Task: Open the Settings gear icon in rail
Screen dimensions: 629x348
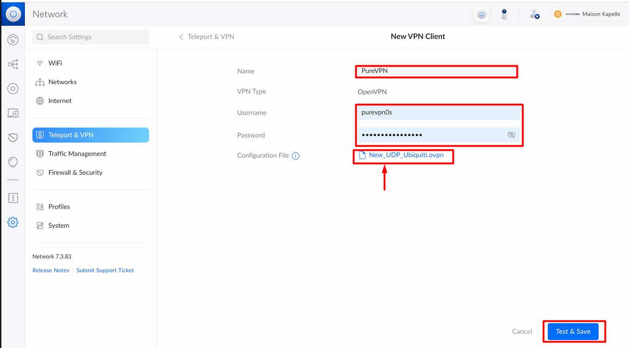Action: point(13,222)
